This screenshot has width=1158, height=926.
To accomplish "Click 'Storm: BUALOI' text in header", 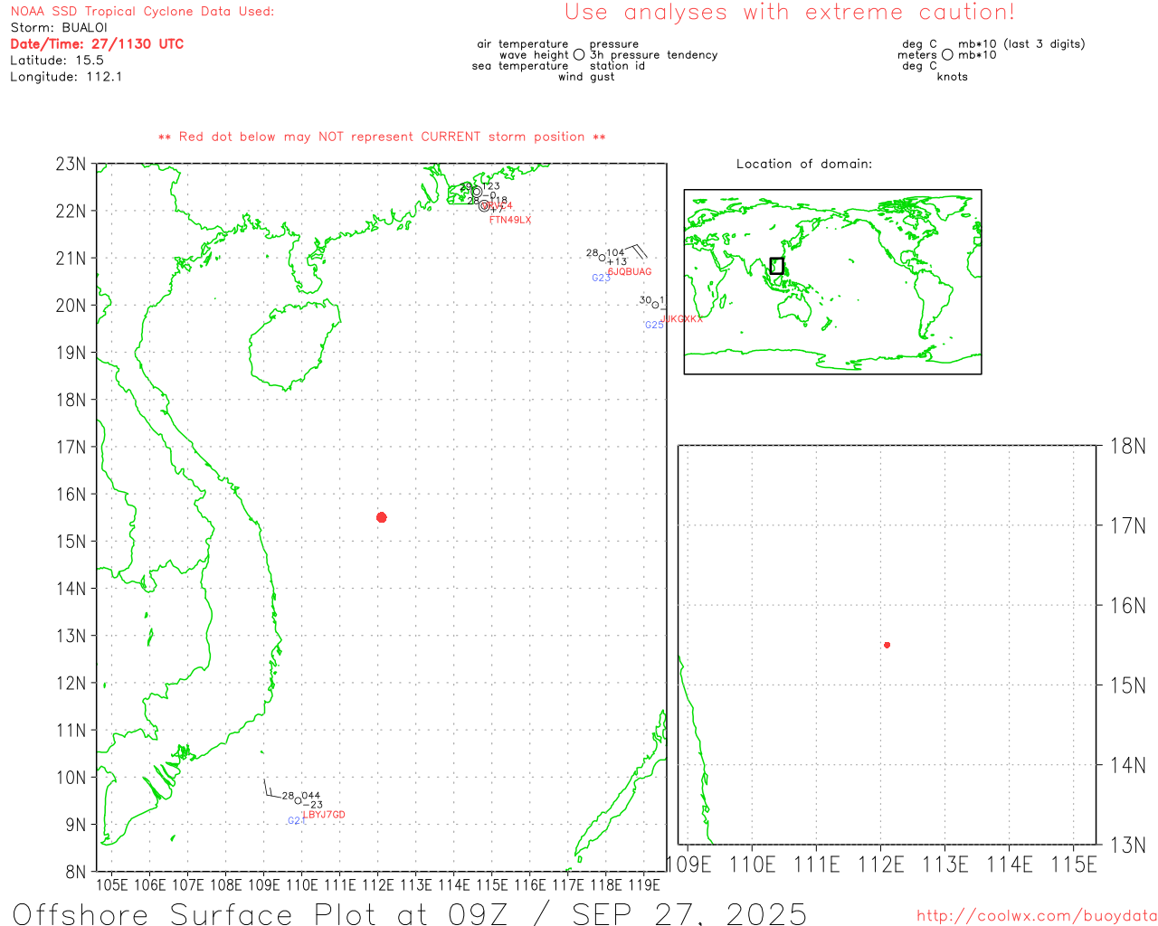I will pos(59,28).
